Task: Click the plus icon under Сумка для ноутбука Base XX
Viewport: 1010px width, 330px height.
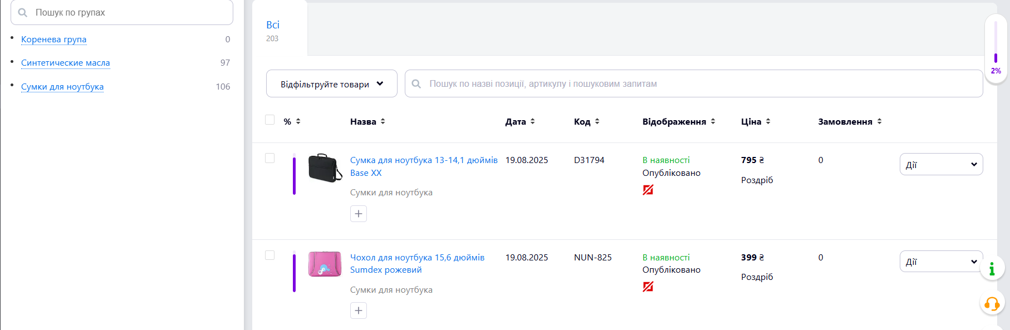Action: point(359,214)
